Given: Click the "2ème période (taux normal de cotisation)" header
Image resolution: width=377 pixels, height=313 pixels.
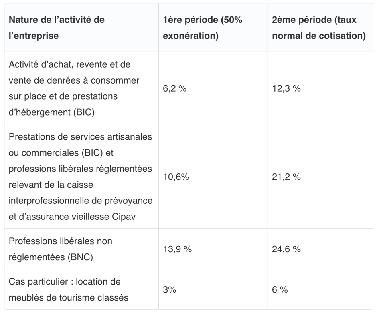Looking at the screenshot, I should coord(318,28).
